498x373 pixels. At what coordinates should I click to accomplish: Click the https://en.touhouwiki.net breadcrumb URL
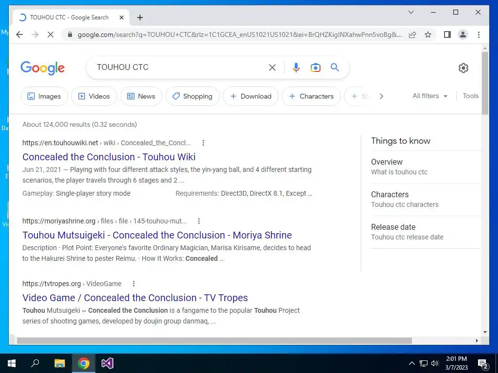[60, 143]
